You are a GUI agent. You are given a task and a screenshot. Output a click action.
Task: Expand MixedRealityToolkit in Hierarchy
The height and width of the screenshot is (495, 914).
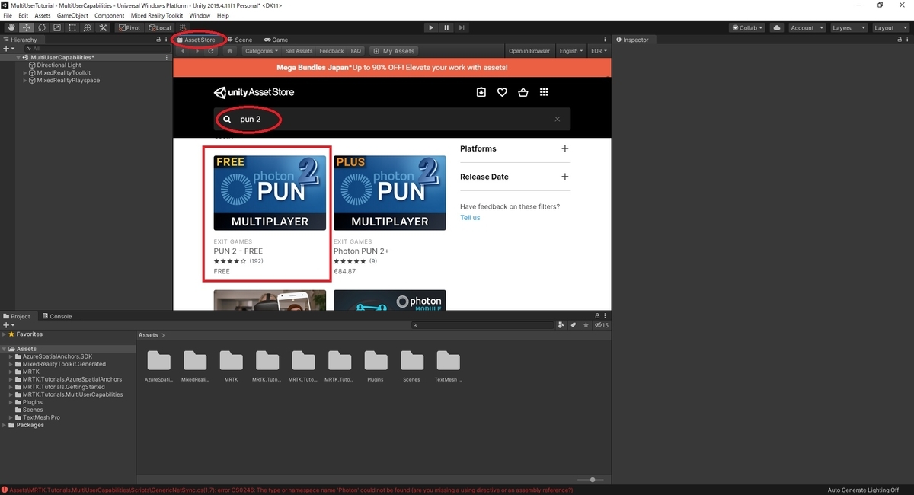click(x=25, y=73)
